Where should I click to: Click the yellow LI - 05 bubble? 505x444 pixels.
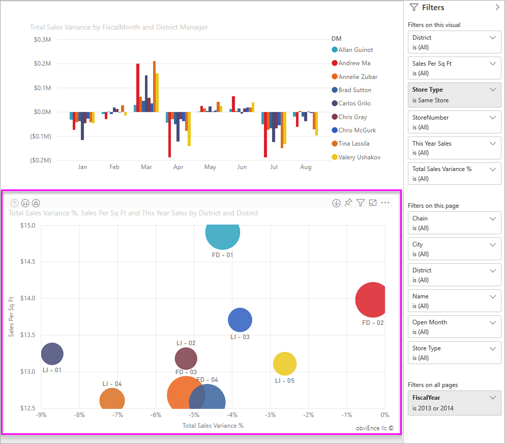click(285, 363)
